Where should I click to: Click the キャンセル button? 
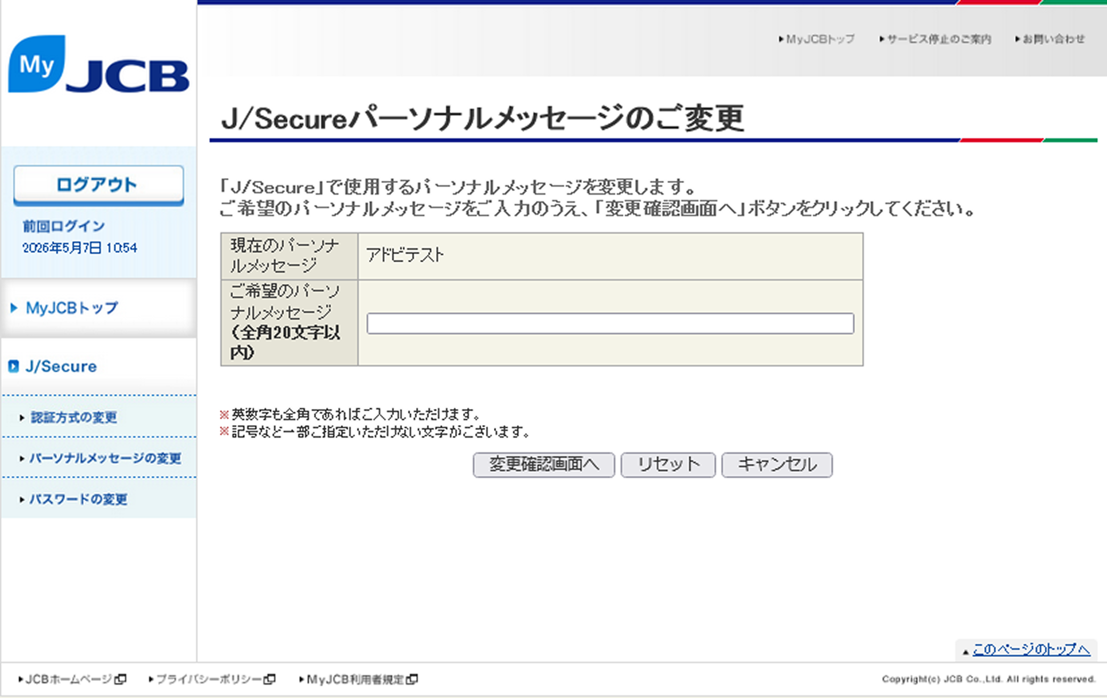(777, 465)
